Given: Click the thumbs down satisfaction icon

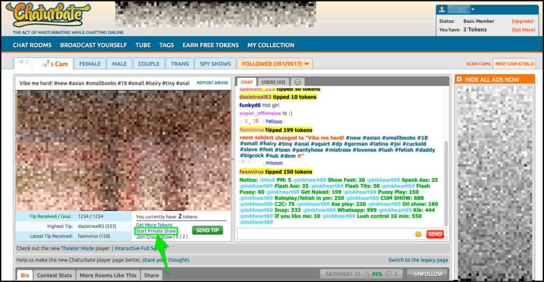Looking at the screenshot, I should click(389, 274).
